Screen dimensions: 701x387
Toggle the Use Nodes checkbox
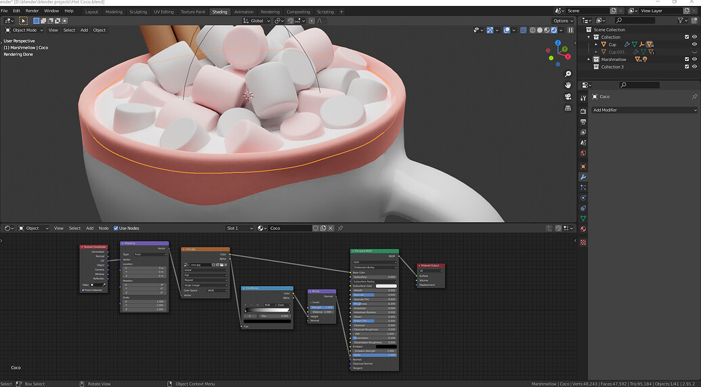[x=116, y=228]
